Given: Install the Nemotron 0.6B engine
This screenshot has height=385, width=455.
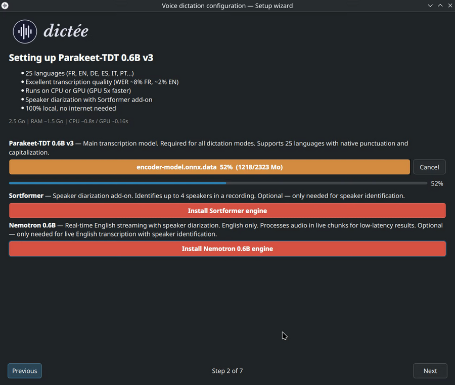Looking at the screenshot, I should pyautogui.click(x=227, y=249).
